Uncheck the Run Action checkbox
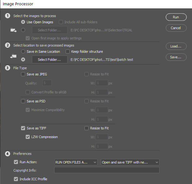Screen dimensions: 192x184 pyautogui.click(x=16, y=162)
